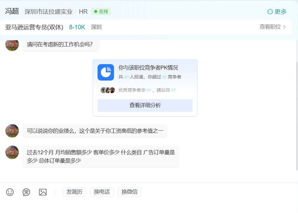The height and width of the screenshot is (213, 298).
Task: Click avatar beside the 请问在考虑新的工作机会吗 message
Action: pos(12,45)
